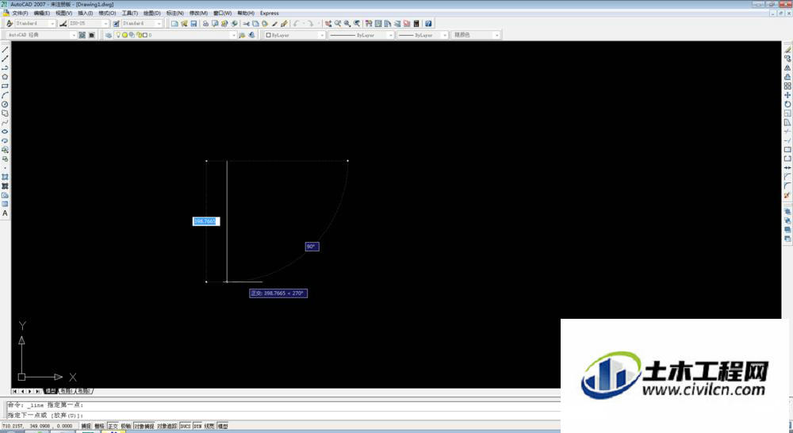Screen dimensions: 793x433
Task: Toggle 栅格 grid display in status bar
Action: coord(100,427)
